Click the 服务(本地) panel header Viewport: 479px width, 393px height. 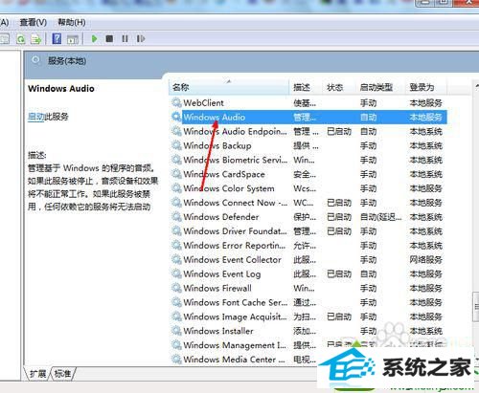[252, 61]
